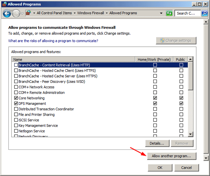
Task: Click the forward navigation arrow button
Action: pyautogui.click(x=16, y=13)
